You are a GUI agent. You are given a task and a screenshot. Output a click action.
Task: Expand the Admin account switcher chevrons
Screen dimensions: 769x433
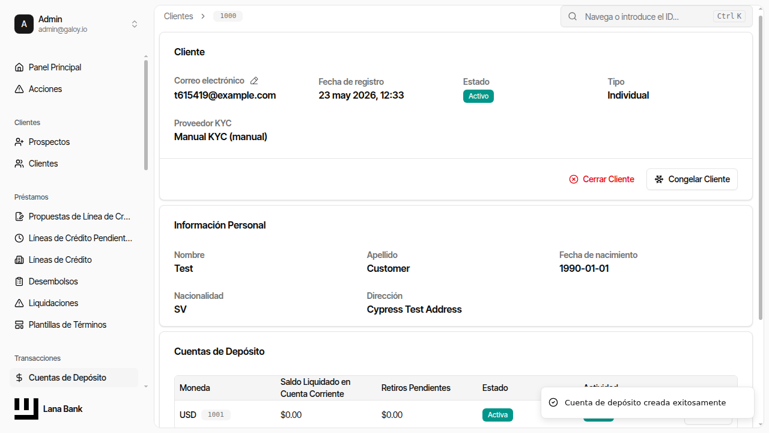point(135,24)
